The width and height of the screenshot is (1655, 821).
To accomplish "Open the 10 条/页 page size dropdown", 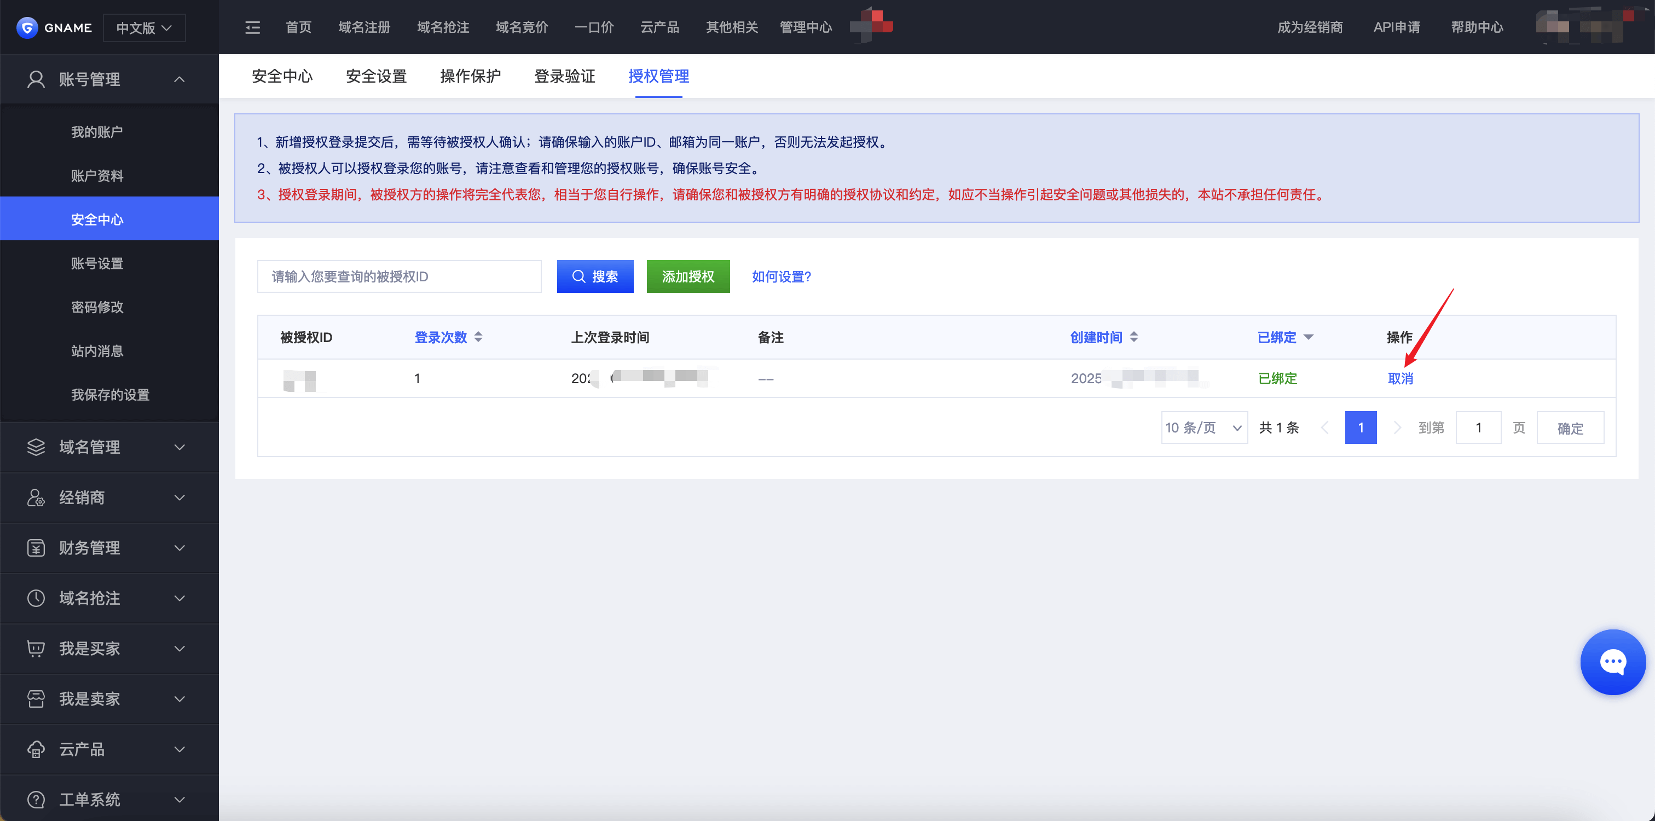I will [1204, 428].
